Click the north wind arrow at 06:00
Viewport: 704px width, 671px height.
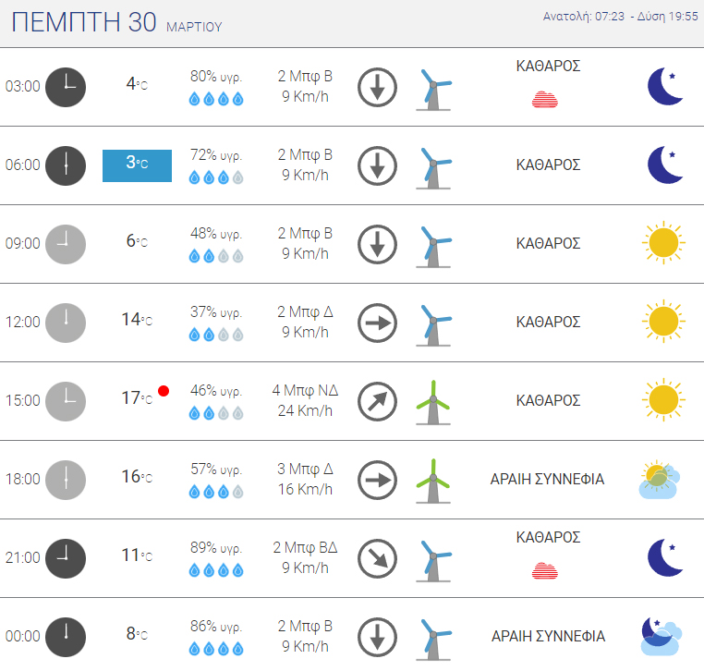(377, 165)
